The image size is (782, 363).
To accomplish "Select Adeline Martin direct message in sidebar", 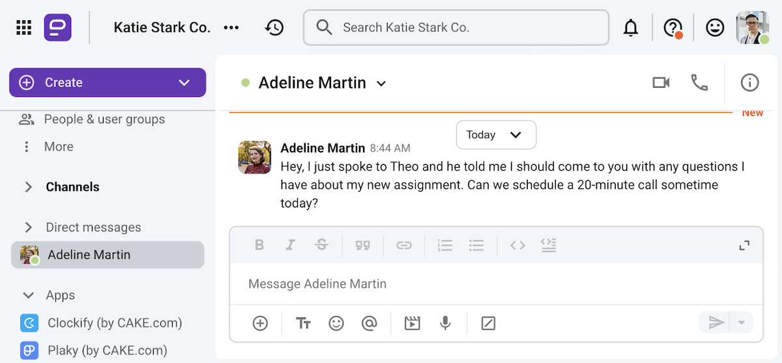I will point(108,255).
